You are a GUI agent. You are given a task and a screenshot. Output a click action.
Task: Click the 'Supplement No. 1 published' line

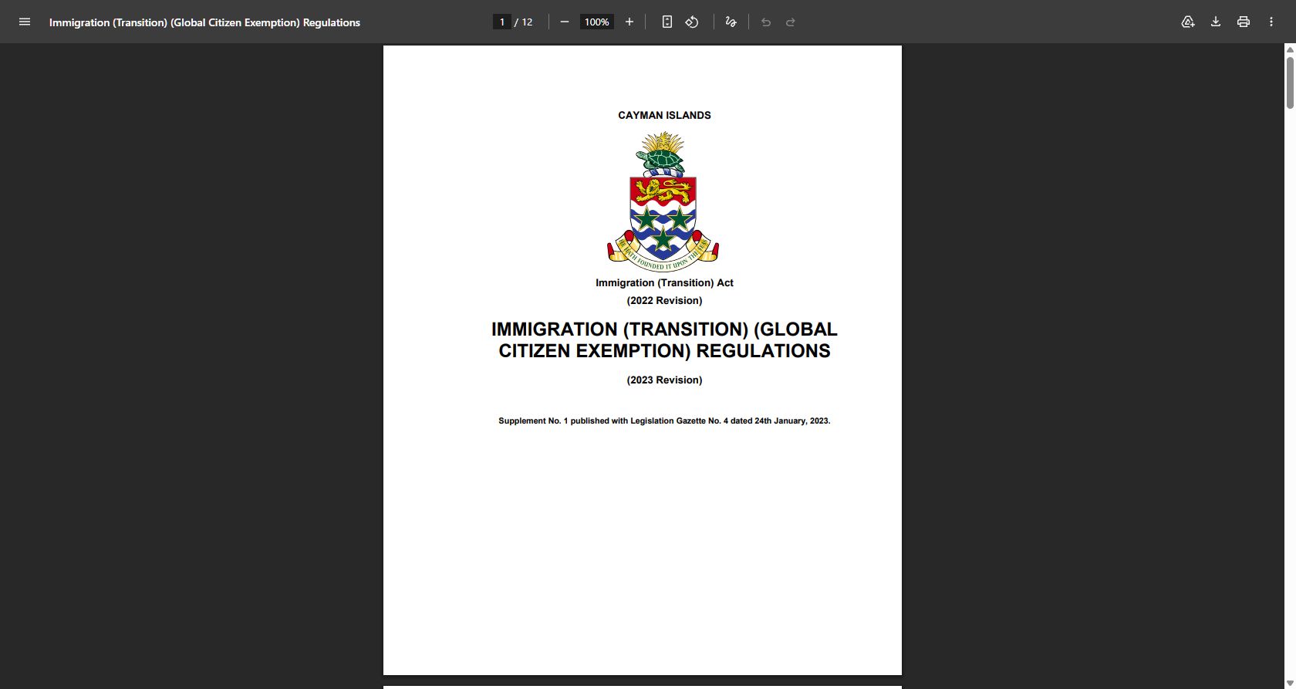[664, 420]
